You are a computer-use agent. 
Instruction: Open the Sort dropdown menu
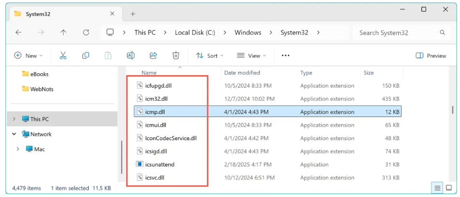click(209, 56)
